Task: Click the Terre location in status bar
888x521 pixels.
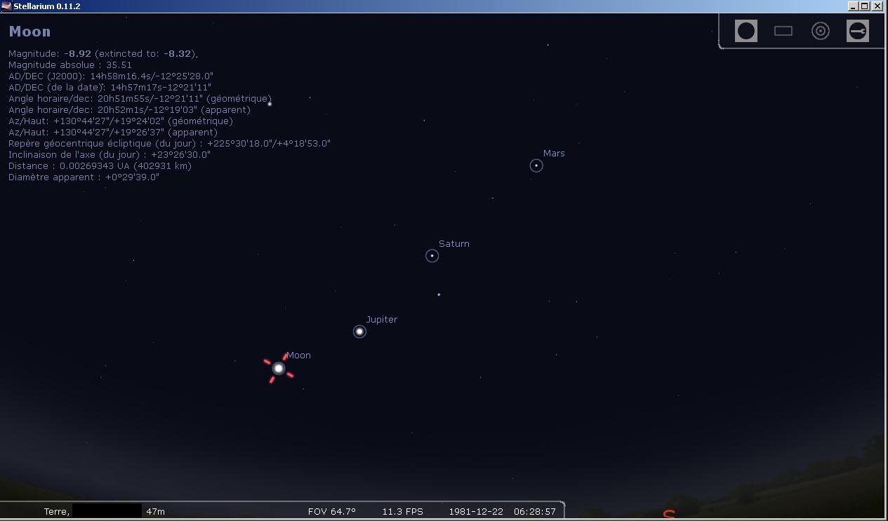Action: tap(57, 512)
